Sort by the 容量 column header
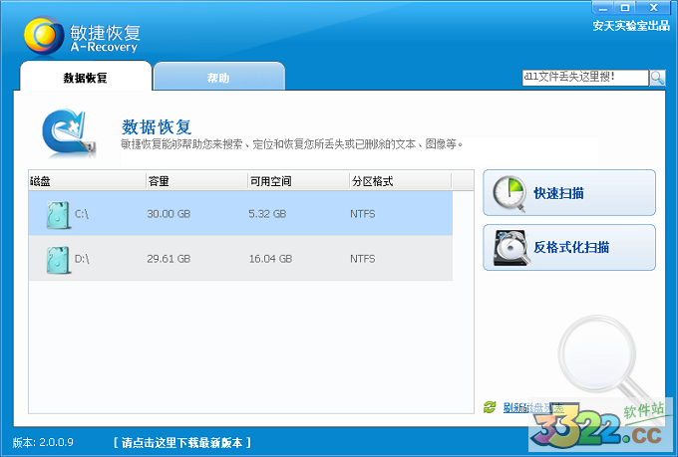678x457 pixels. [195, 181]
